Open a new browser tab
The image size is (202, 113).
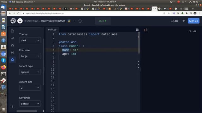pos(193,9)
